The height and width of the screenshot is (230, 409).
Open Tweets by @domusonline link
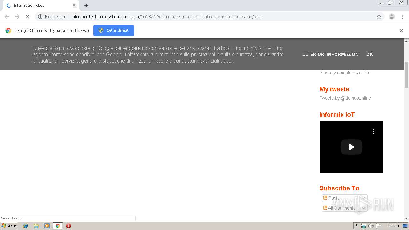(x=345, y=98)
